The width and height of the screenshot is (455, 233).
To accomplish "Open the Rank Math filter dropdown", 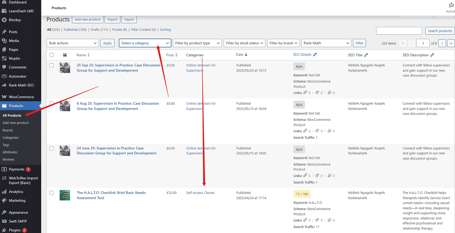I will (x=326, y=43).
